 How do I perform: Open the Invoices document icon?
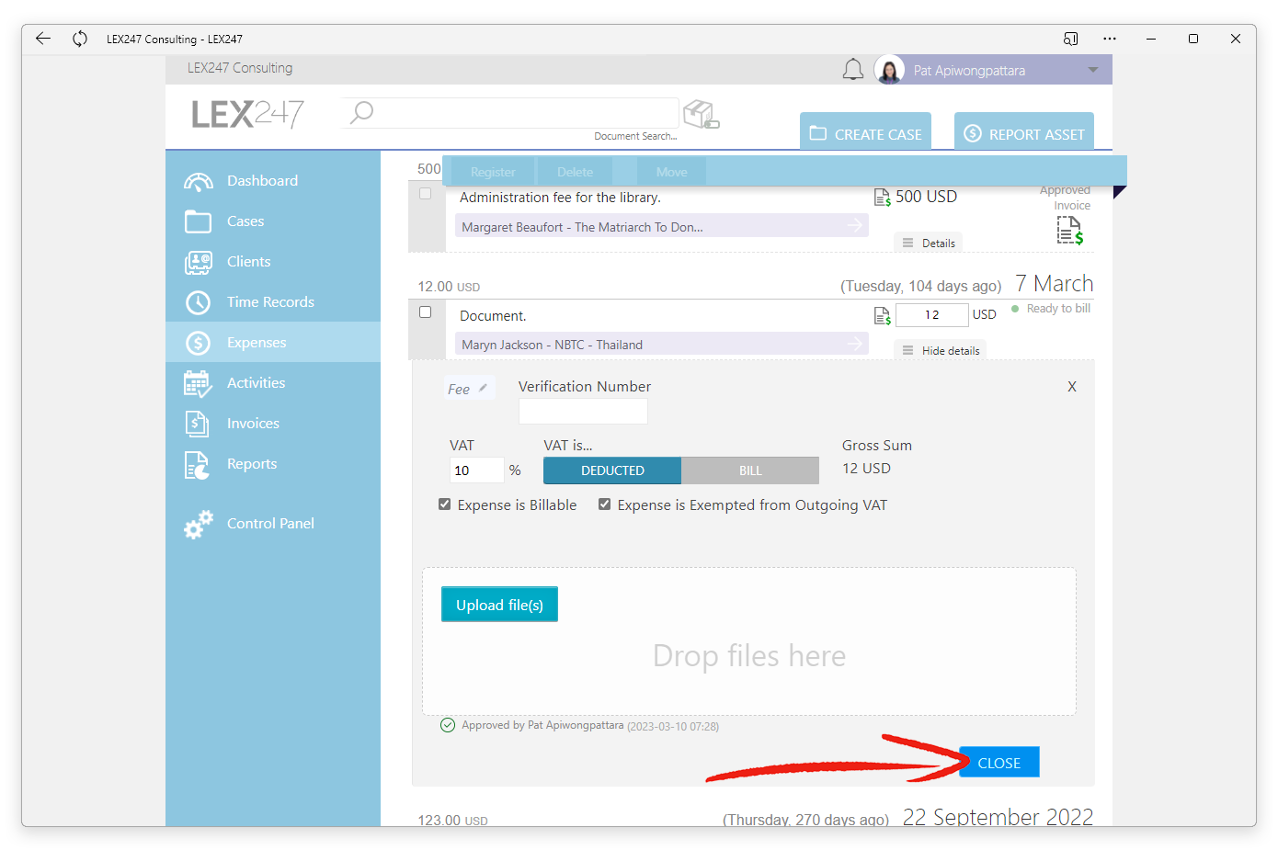(198, 424)
